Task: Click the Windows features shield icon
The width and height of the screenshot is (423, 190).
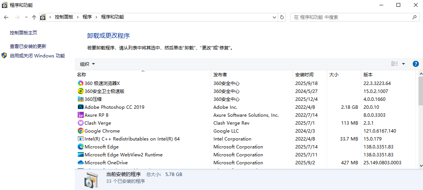Action: tap(4, 56)
